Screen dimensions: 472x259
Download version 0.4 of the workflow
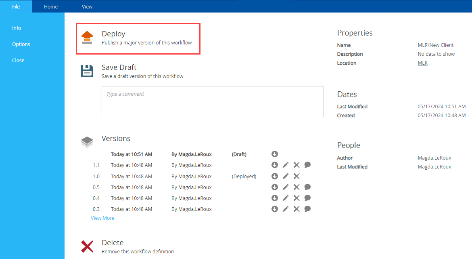(x=275, y=198)
